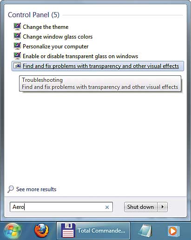This screenshot has width=191, height=240.
Task: Expand the Shut down options arrow
Action: click(x=162, y=207)
